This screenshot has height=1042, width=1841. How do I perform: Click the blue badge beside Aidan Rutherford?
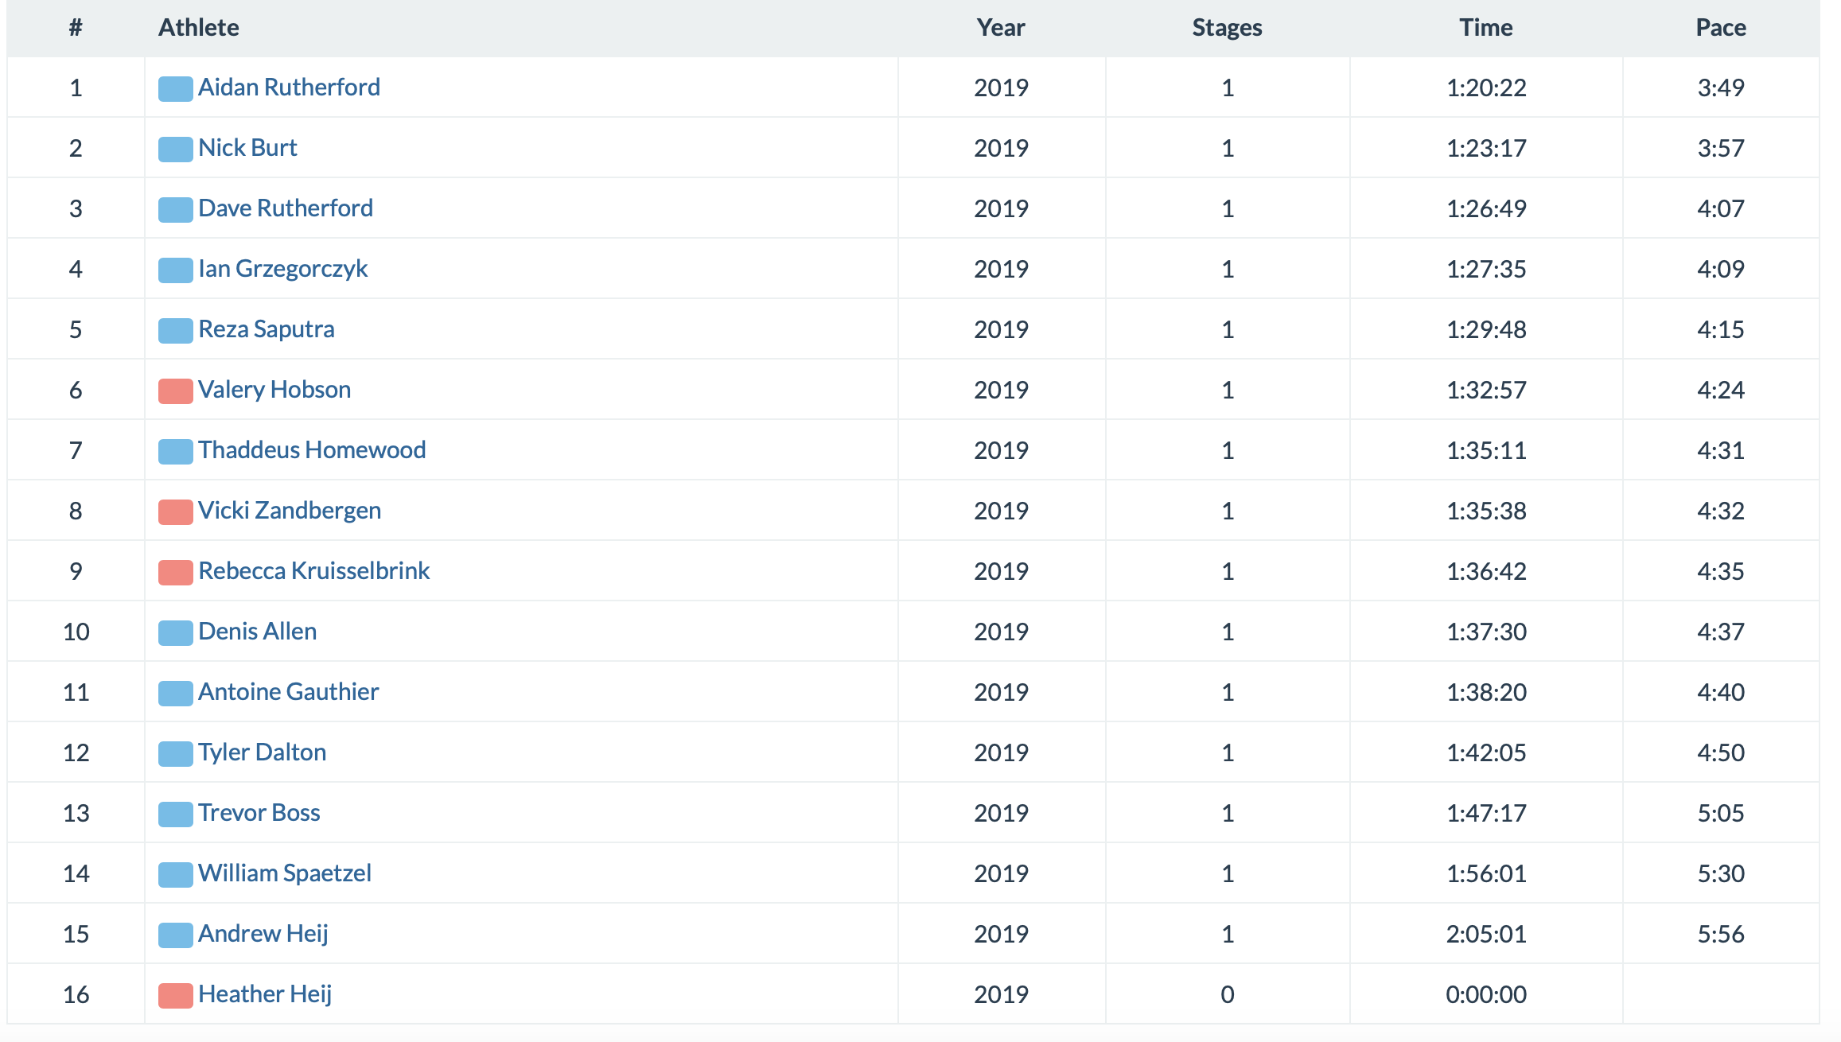(175, 88)
